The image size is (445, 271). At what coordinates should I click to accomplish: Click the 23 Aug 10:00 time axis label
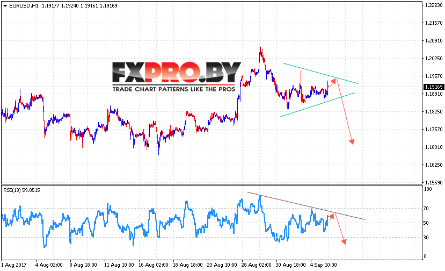[x=222, y=265]
